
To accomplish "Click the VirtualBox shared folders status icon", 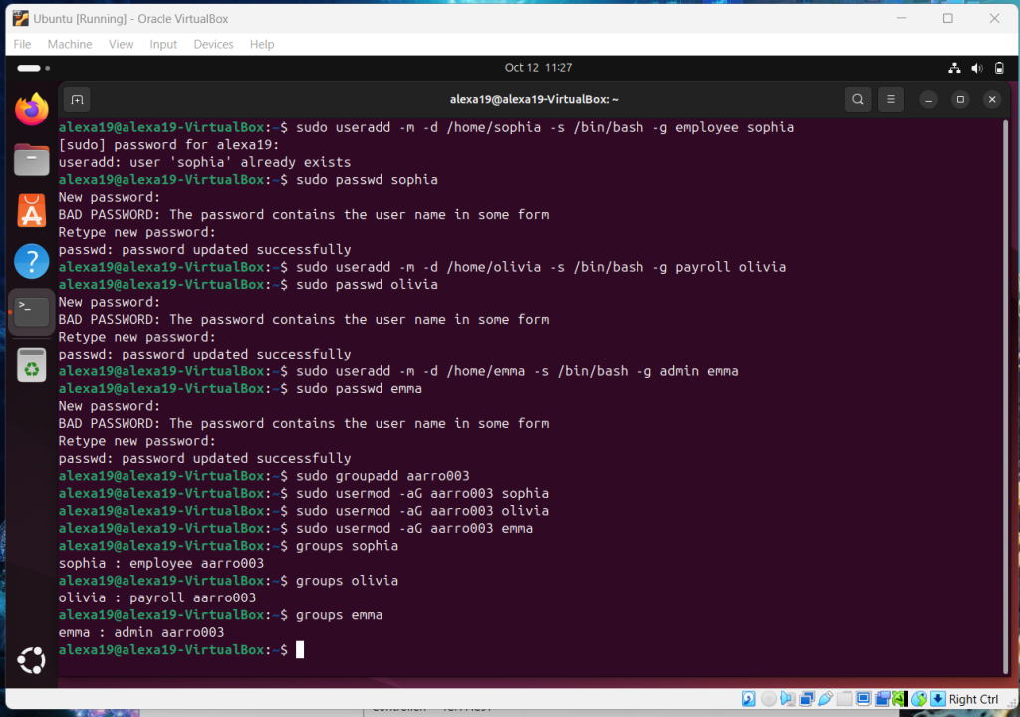I will [844, 699].
